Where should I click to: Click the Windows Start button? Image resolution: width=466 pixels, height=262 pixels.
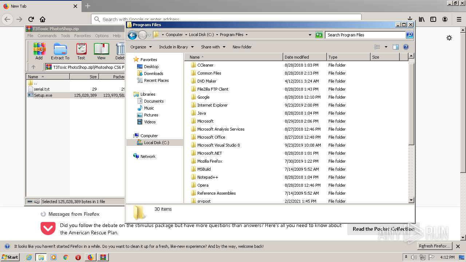(x=10, y=257)
